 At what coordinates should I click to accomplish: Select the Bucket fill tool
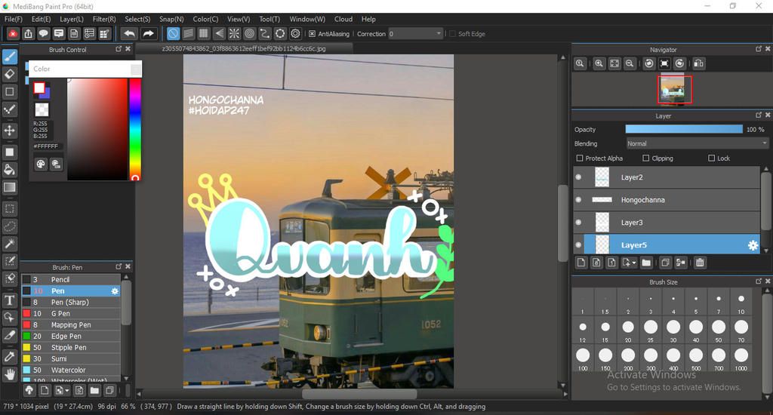(x=9, y=170)
